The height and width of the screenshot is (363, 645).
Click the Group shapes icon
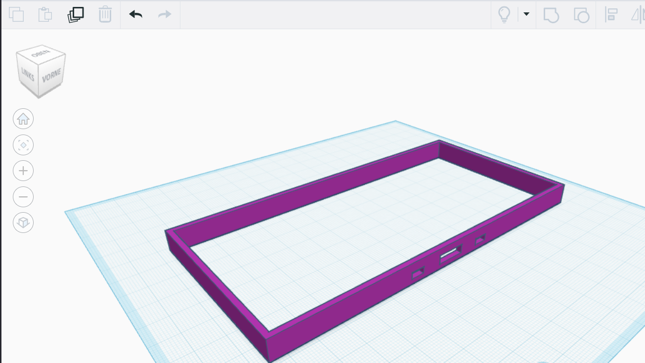pyautogui.click(x=551, y=14)
